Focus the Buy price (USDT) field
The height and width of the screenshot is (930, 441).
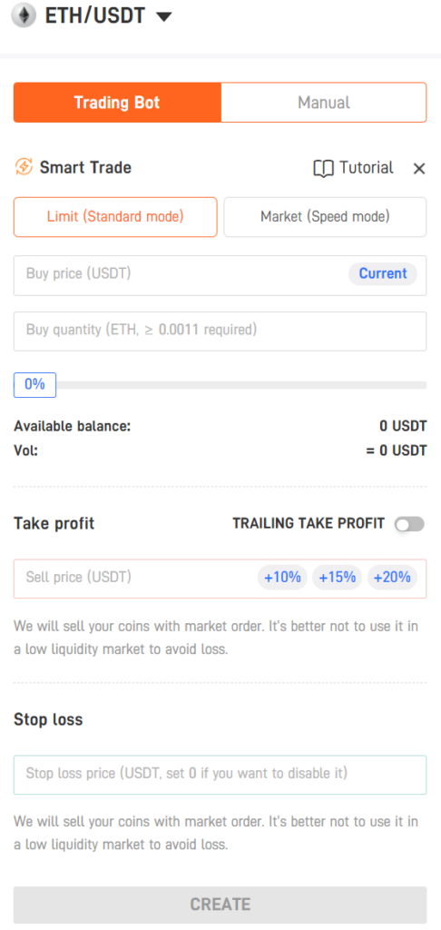220,275
